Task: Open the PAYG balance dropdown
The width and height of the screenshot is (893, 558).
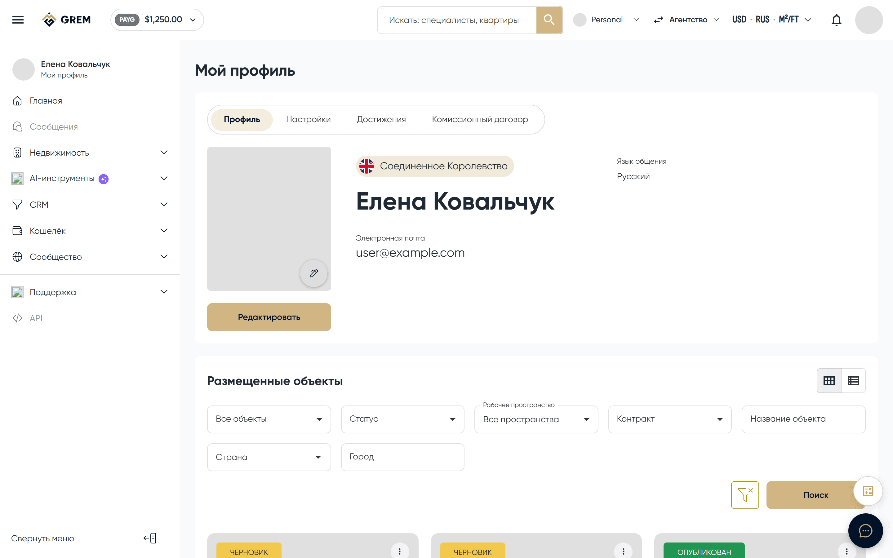Action: tap(157, 20)
